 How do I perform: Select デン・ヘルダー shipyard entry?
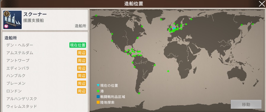(x=45, y=45)
